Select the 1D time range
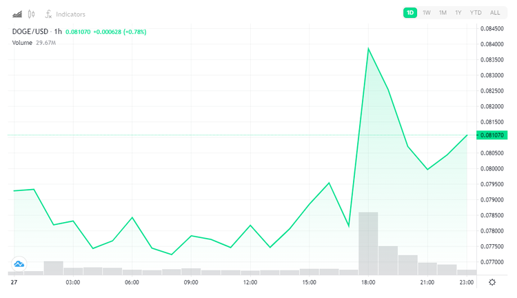 pyautogui.click(x=410, y=12)
